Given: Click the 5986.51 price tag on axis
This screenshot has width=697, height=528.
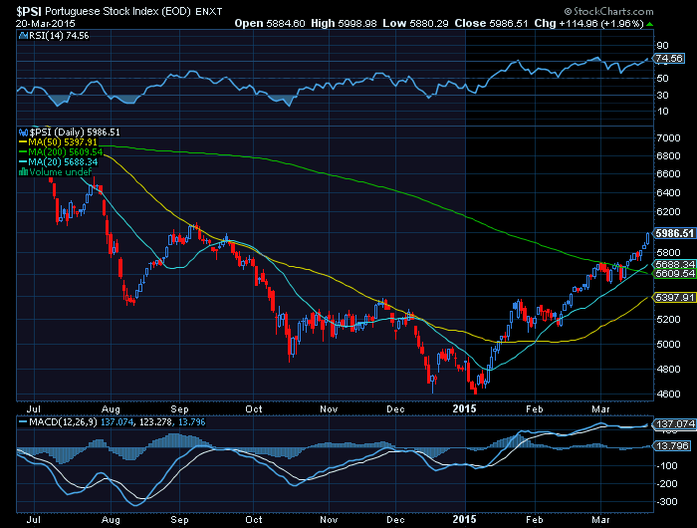Looking at the screenshot, I should coord(674,233).
